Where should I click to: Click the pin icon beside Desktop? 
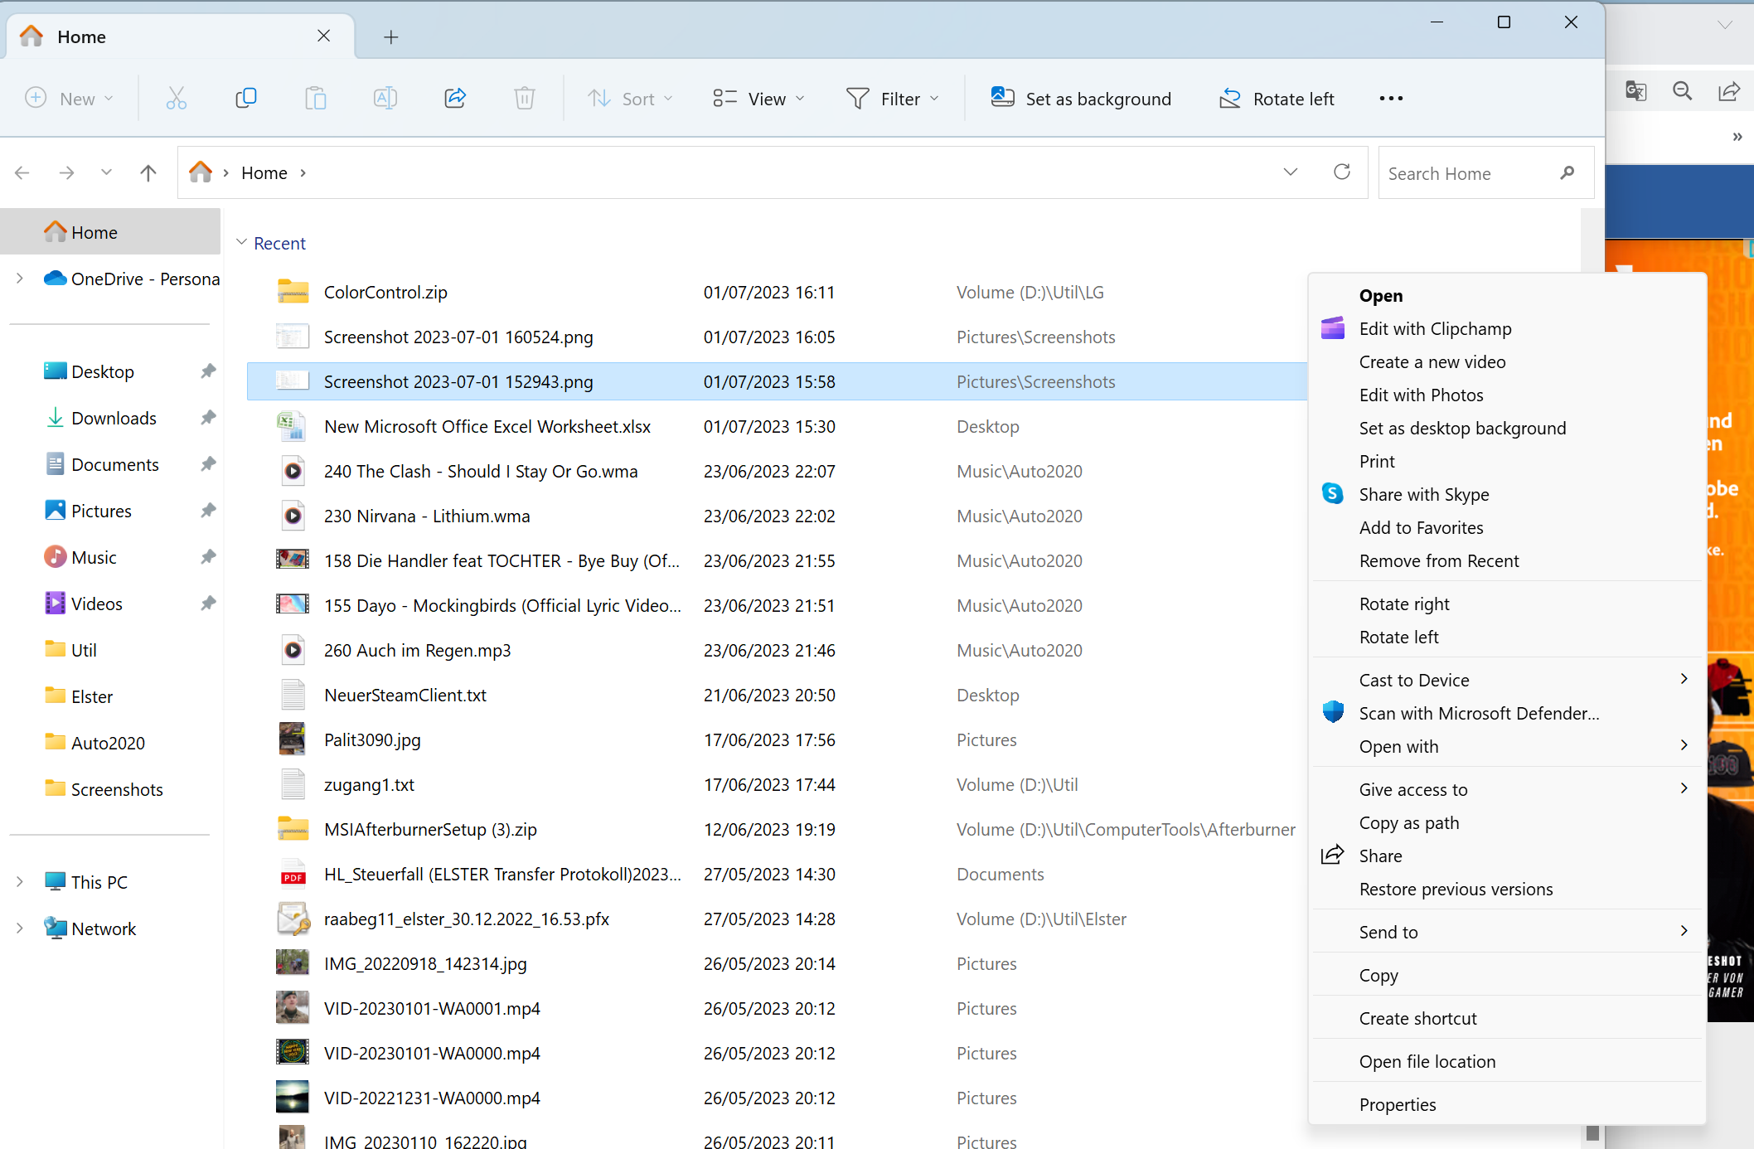(208, 371)
